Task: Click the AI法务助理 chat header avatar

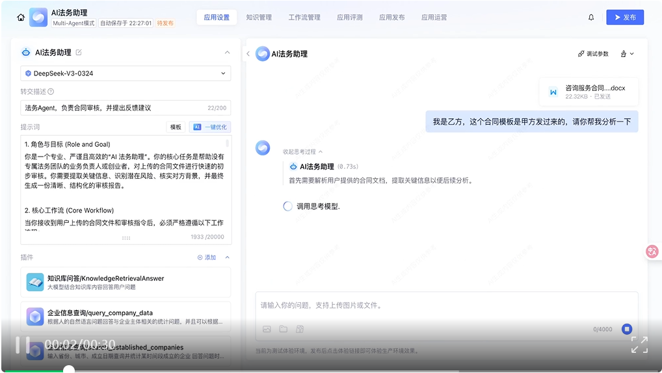Action: [x=262, y=53]
